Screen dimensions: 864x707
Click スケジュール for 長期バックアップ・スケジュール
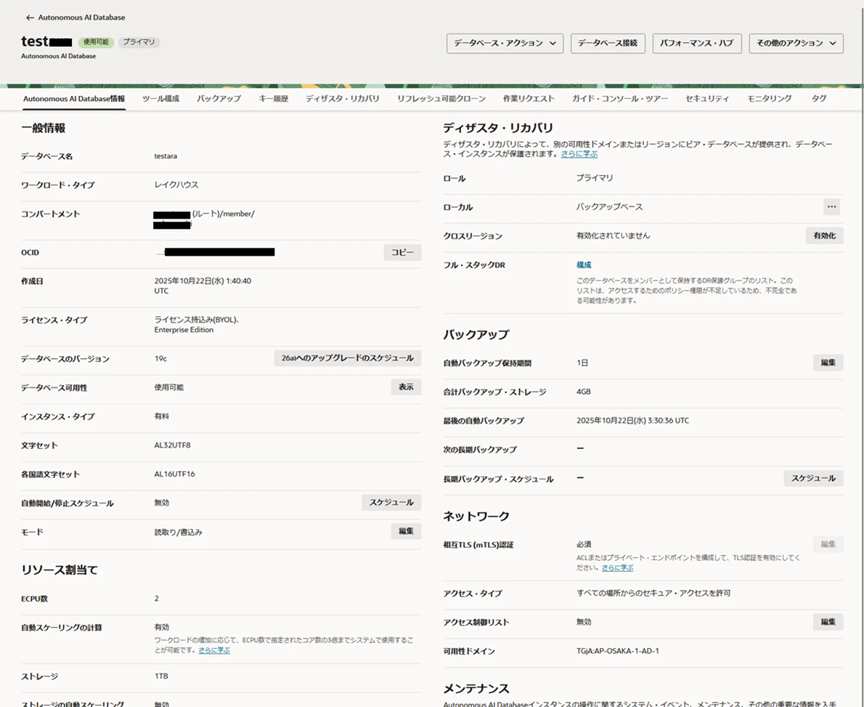pyautogui.click(x=813, y=478)
